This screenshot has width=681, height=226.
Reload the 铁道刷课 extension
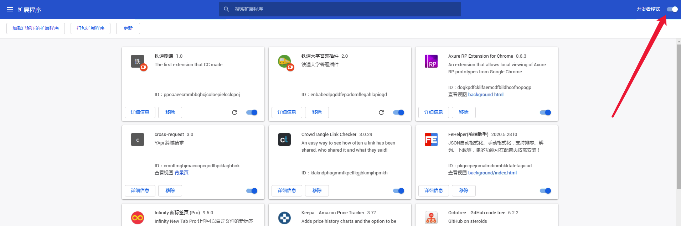pos(234,112)
